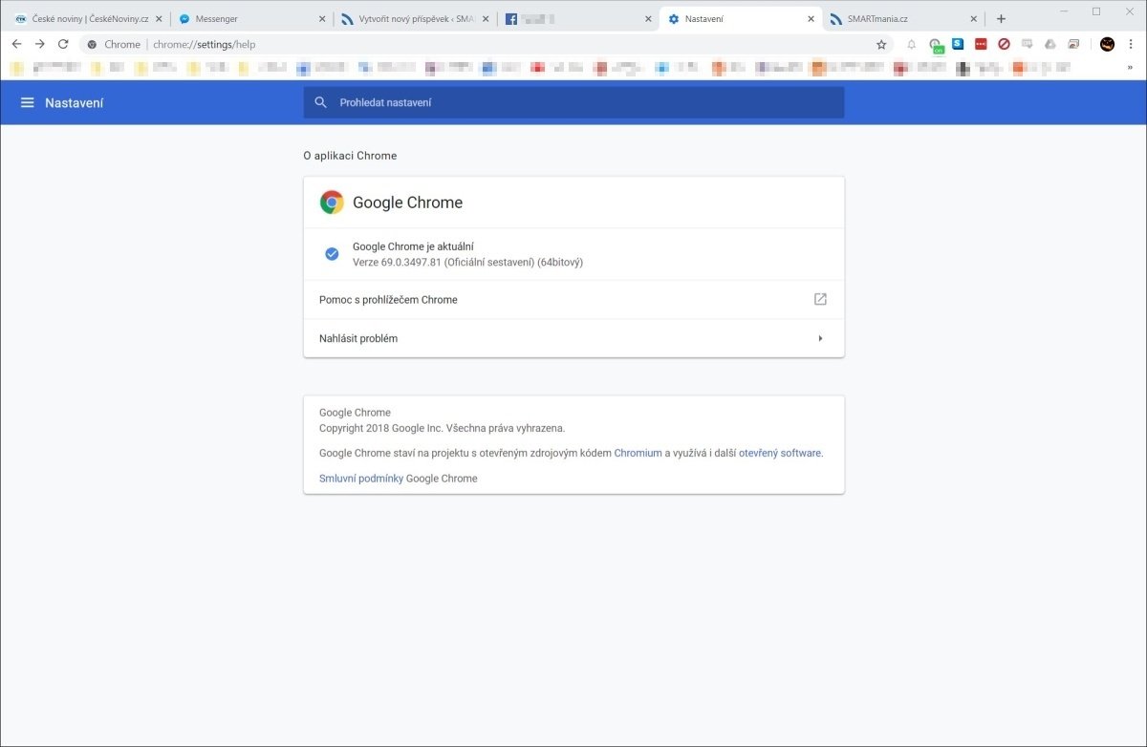Reload the current page

click(63, 44)
